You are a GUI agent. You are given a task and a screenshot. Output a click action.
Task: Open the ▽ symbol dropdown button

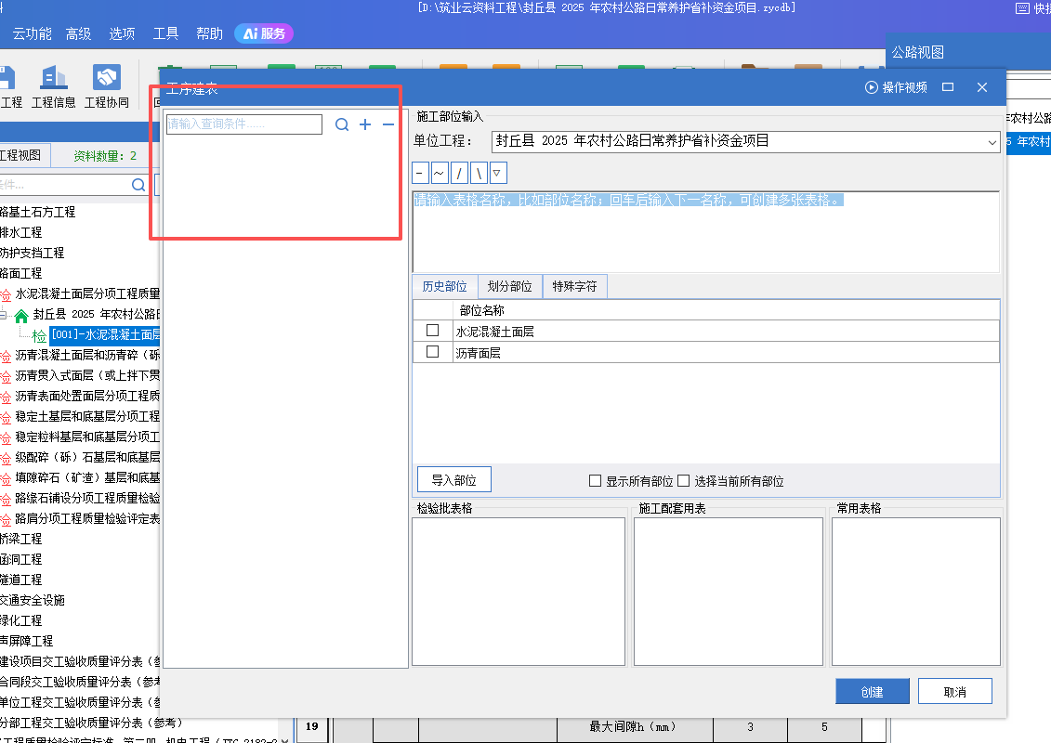point(498,173)
